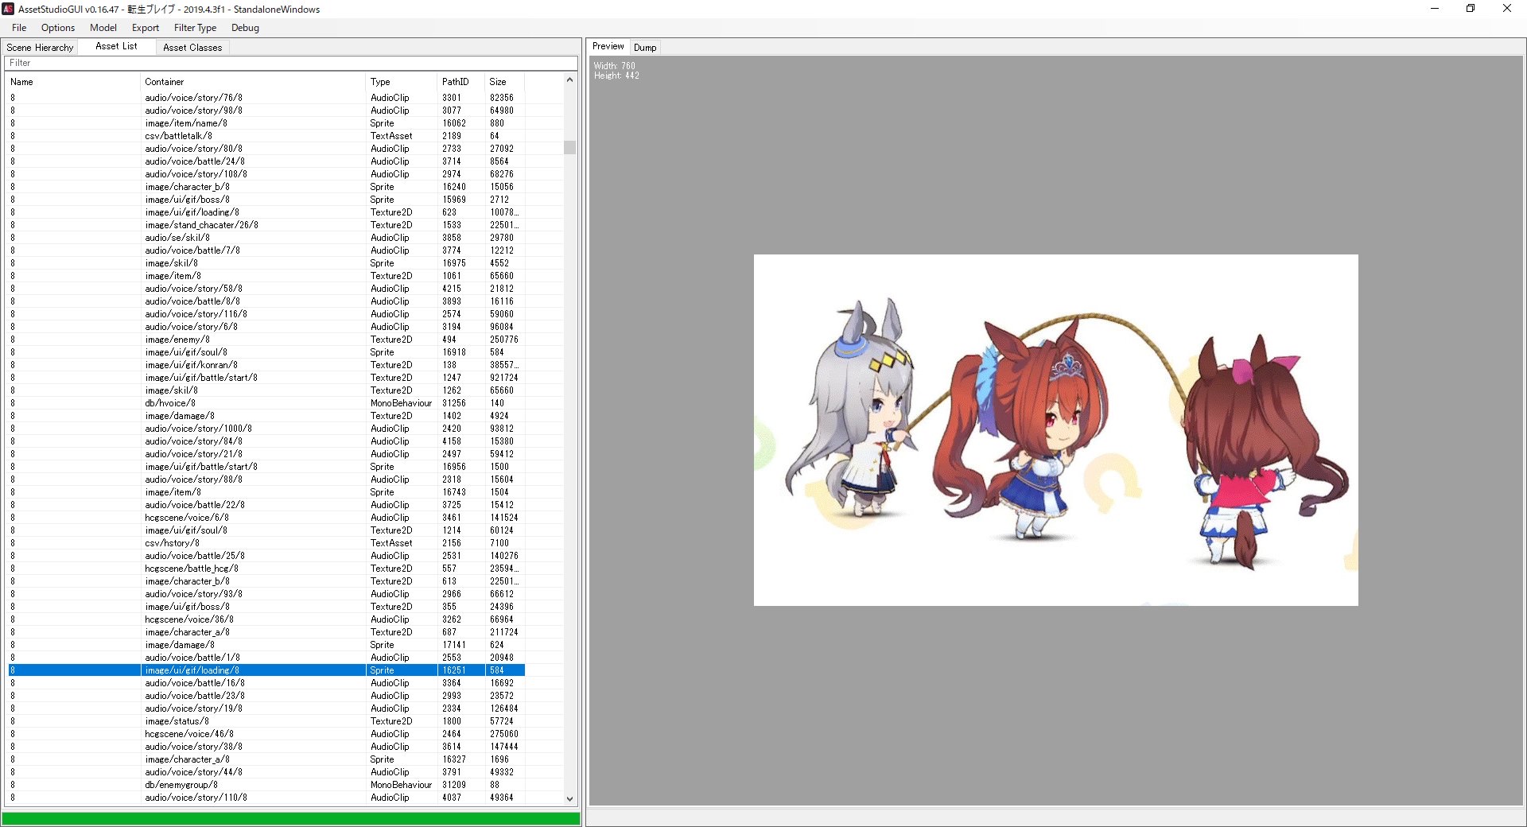
Task: Select row audio/voice/battle/1/8
Action: tap(266, 658)
